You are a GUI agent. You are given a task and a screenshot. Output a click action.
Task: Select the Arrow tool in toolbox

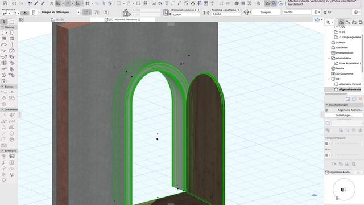click(x=4, y=22)
